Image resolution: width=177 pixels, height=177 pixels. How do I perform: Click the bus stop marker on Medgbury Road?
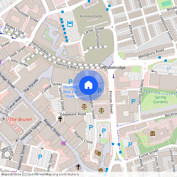click(160, 57)
